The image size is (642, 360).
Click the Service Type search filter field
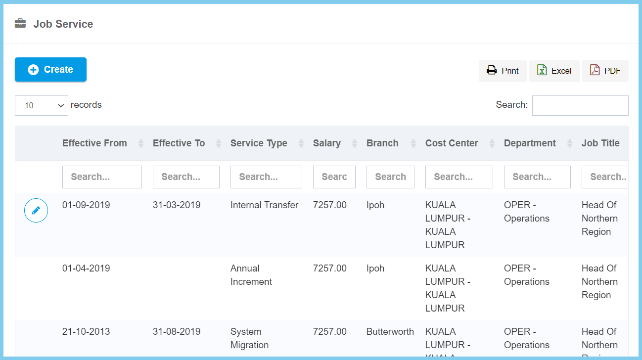point(266,177)
